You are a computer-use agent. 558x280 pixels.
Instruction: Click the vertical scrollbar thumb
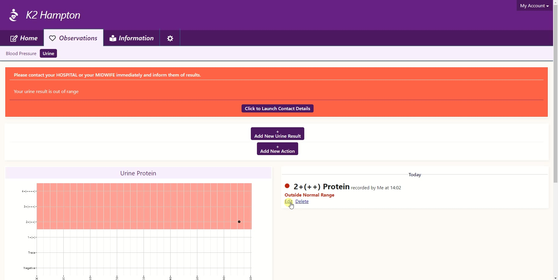(x=555, y=93)
